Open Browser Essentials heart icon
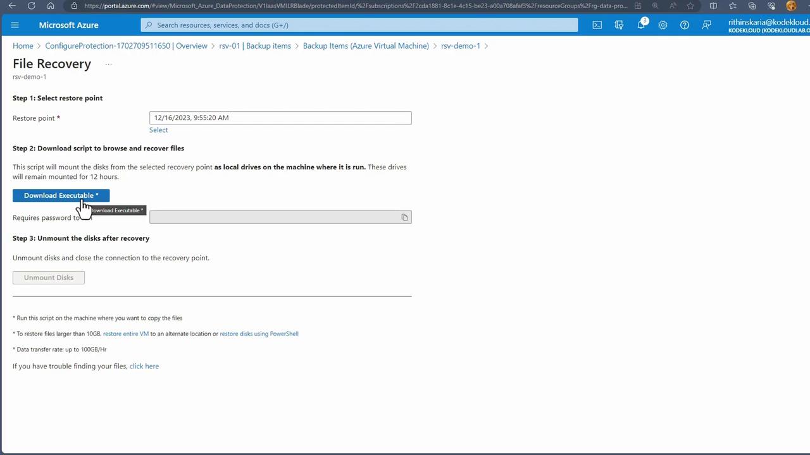 [771, 6]
